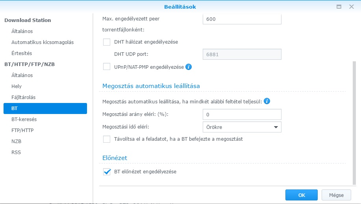Viewport: 361px width, 204px height.
Task: Cancel with Mégse button
Action: 336,195
